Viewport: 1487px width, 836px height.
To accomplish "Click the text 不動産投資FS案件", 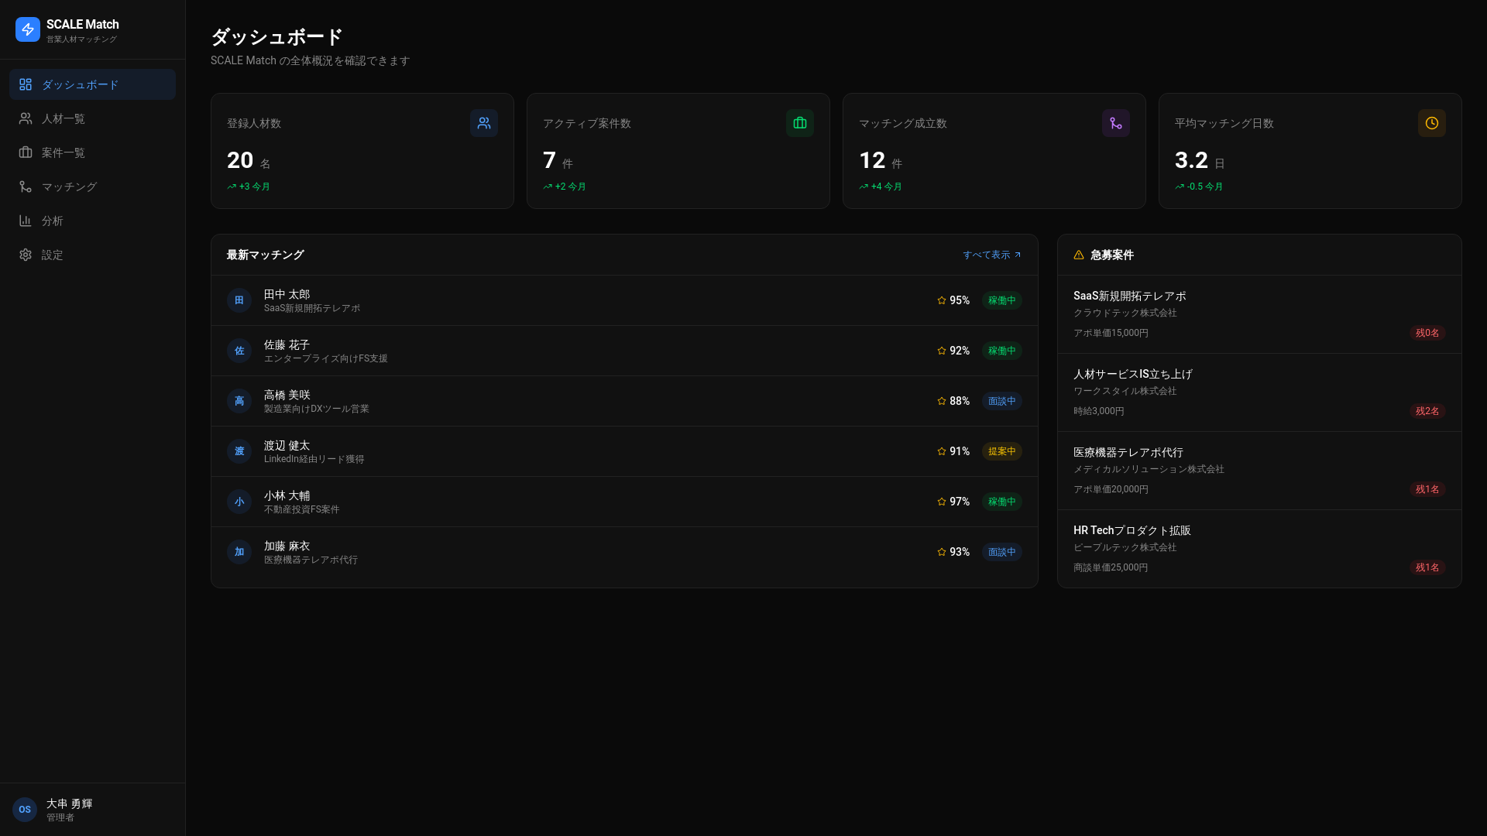I will [301, 509].
